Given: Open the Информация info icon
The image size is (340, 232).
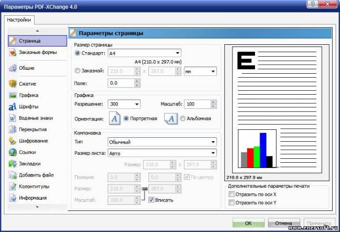Looking at the screenshot, I should pos(12,198).
